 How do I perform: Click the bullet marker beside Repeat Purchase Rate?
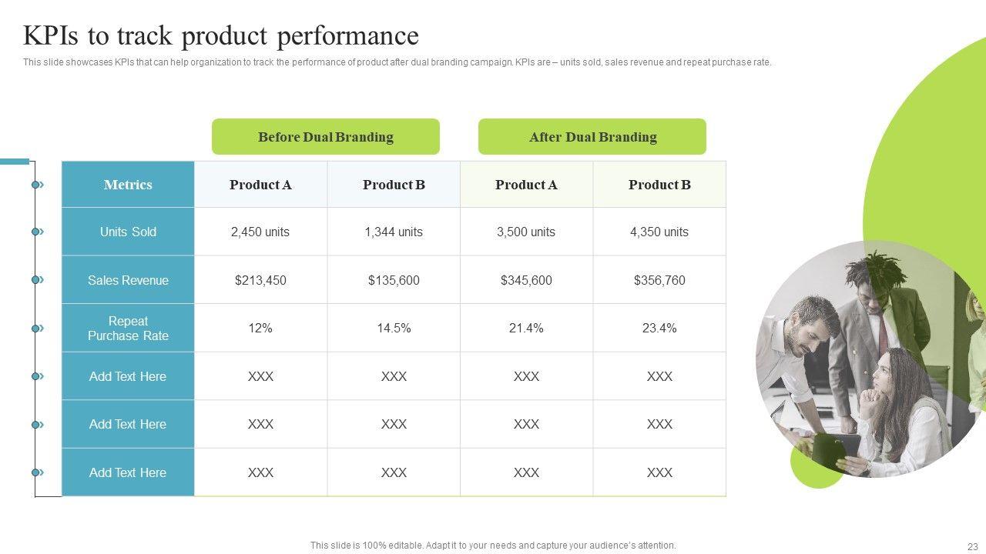click(37, 329)
